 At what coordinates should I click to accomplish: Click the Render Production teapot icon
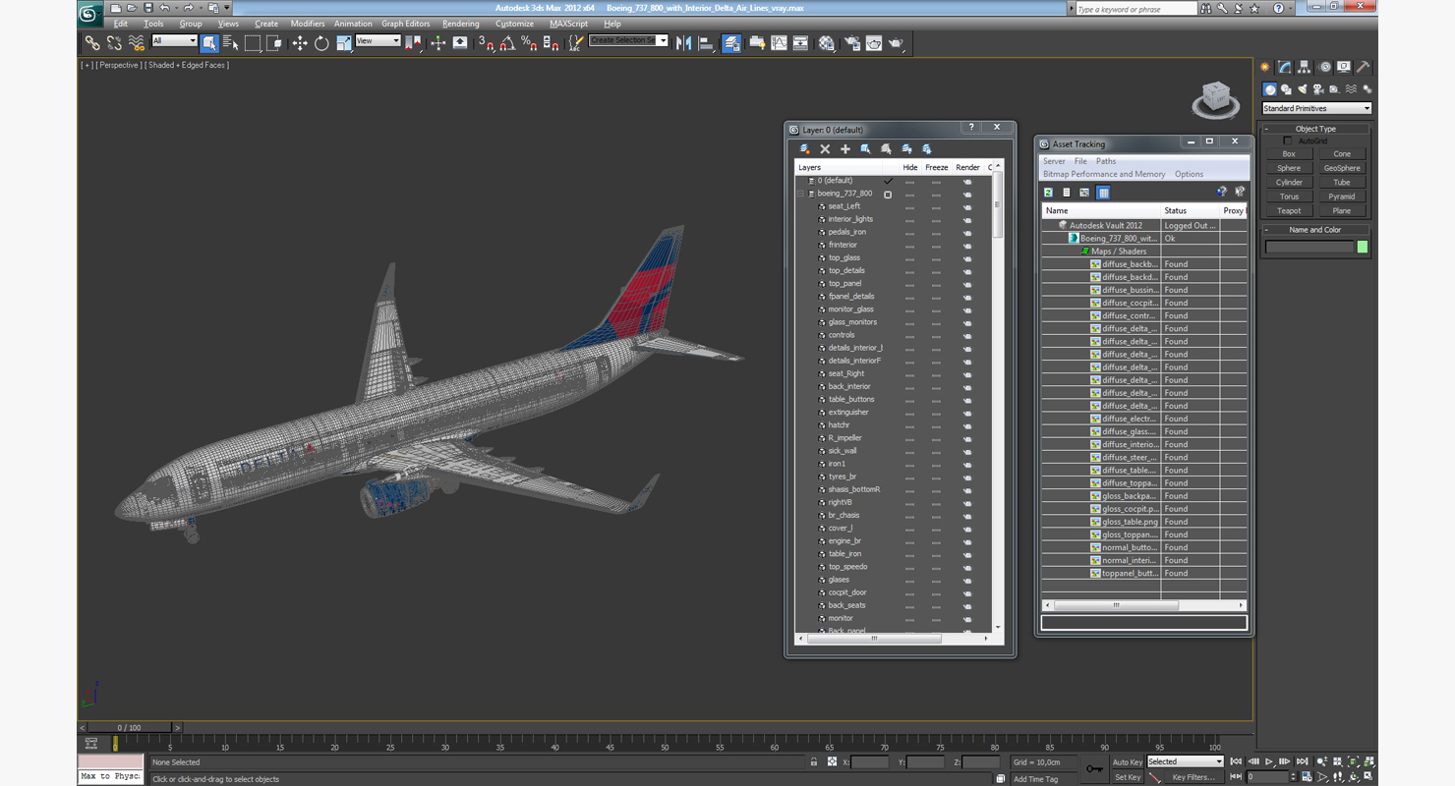click(896, 42)
